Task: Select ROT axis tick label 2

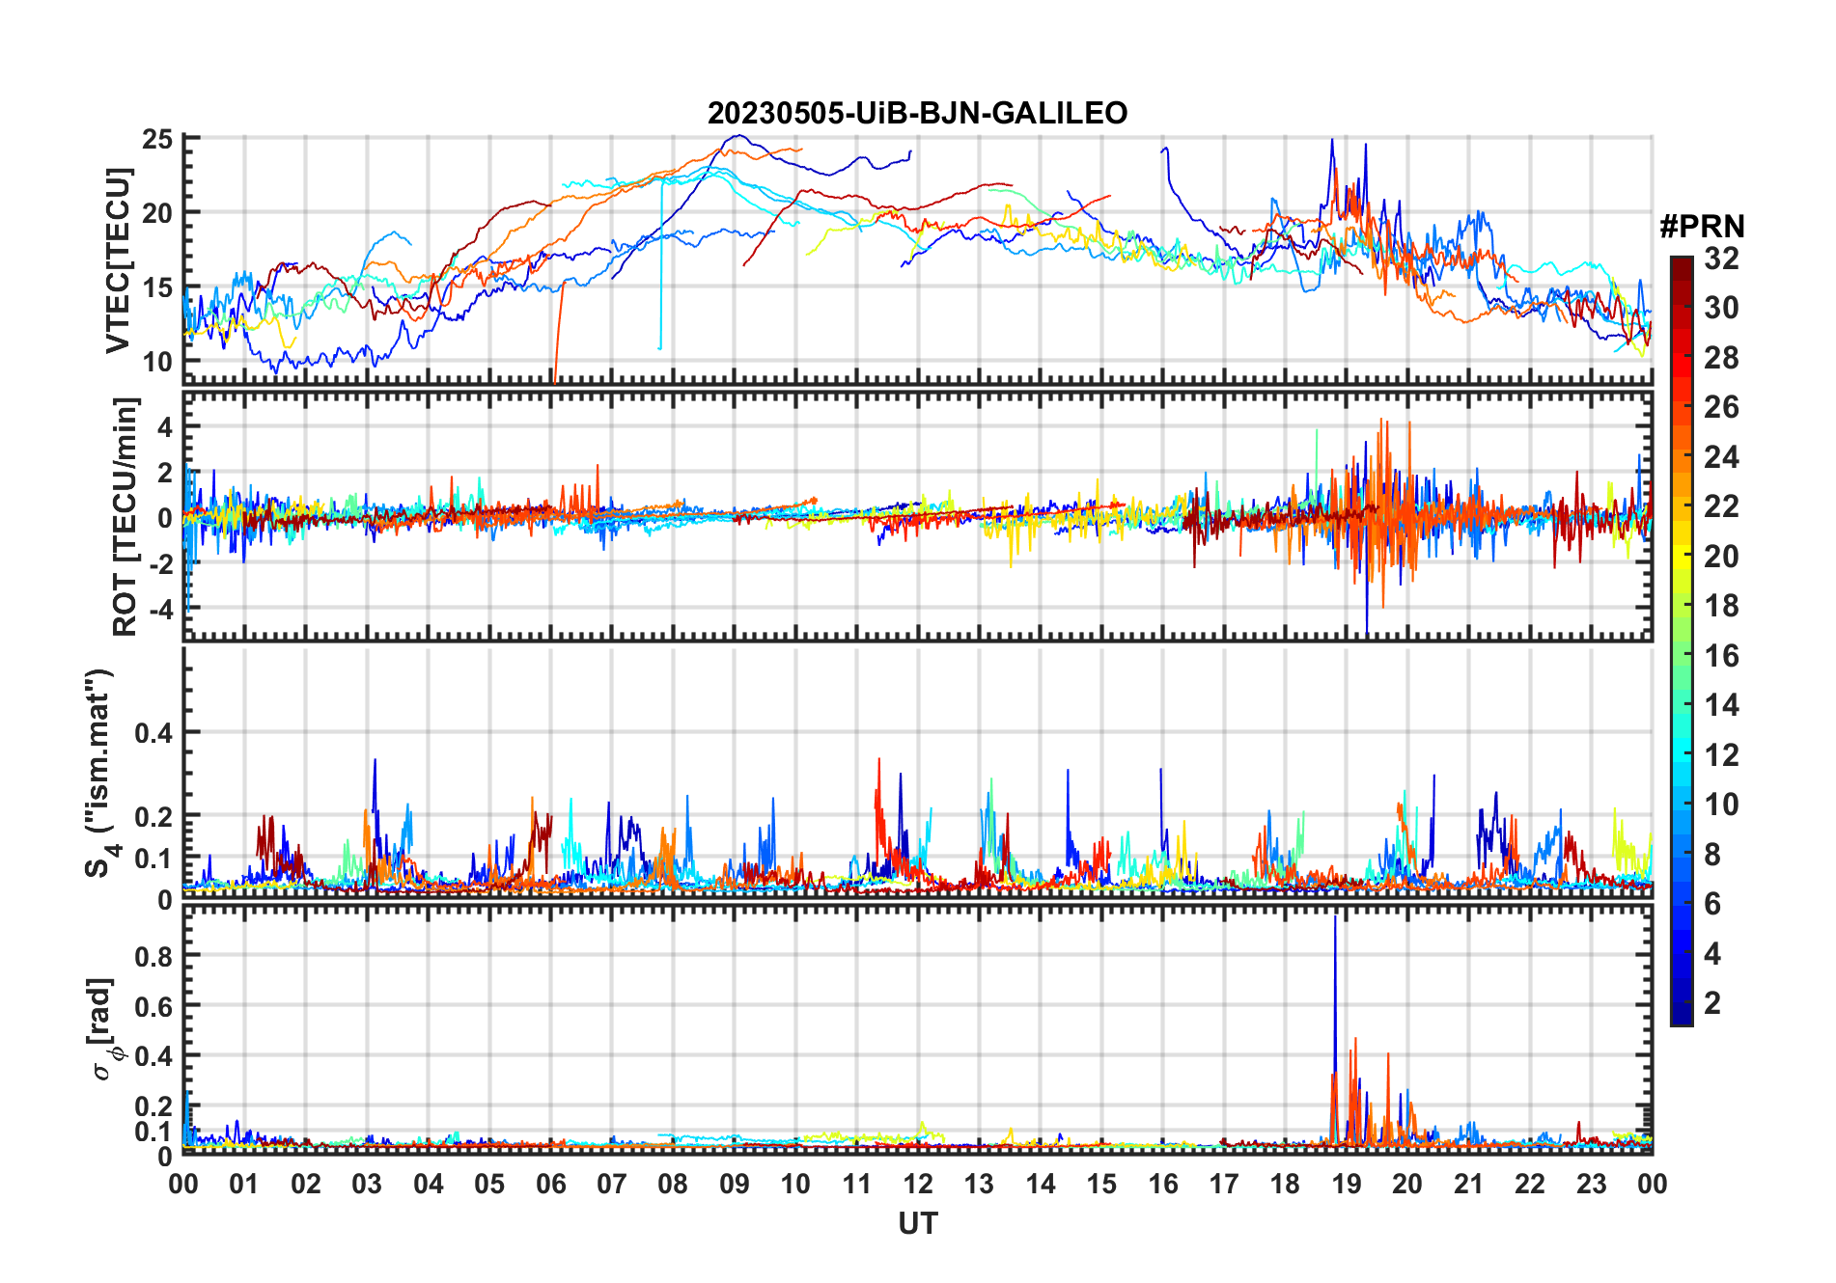Action: (x=165, y=472)
